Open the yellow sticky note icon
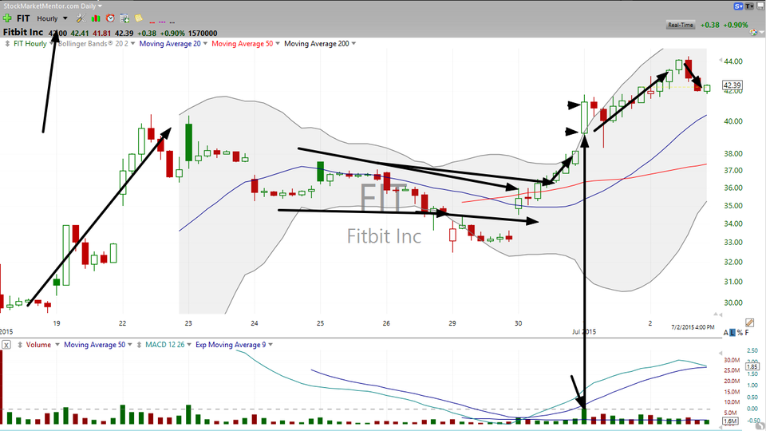This screenshot has height=431, width=766. pyautogui.click(x=139, y=18)
